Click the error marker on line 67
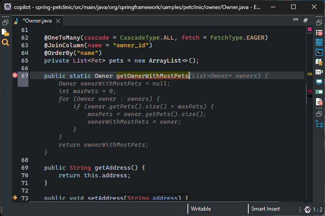The width and height of the screenshot is (325, 216). coord(15,75)
